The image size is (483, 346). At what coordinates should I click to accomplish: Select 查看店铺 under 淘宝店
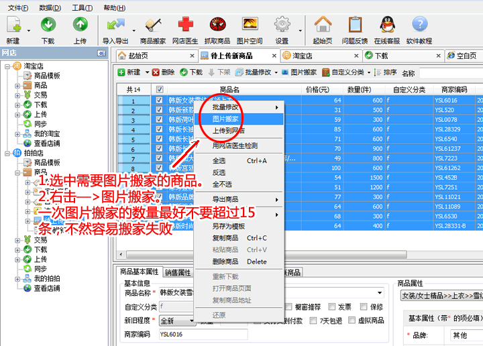click(47, 143)
